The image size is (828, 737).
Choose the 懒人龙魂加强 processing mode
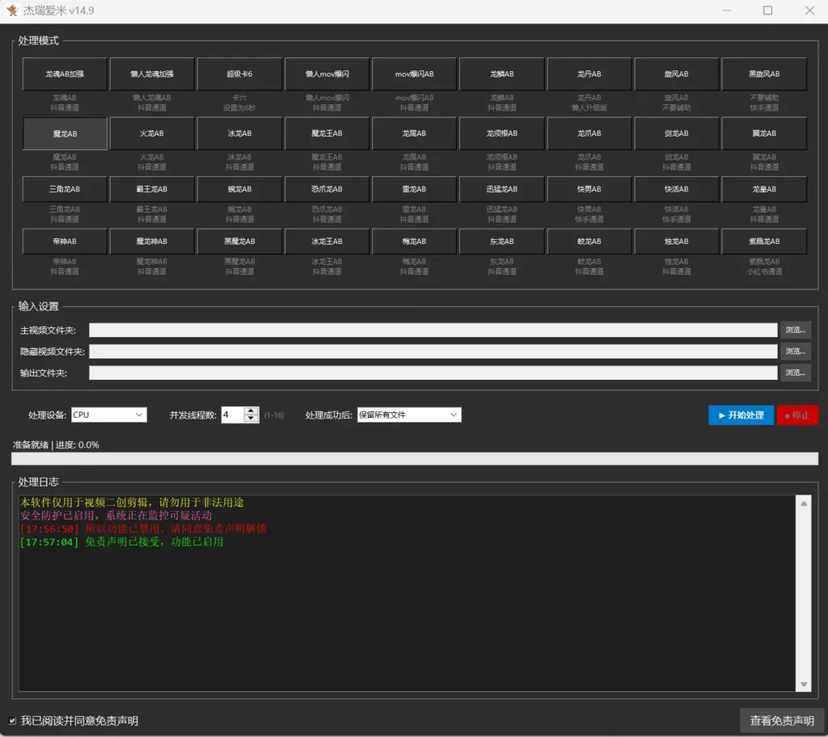pos(152,74)
